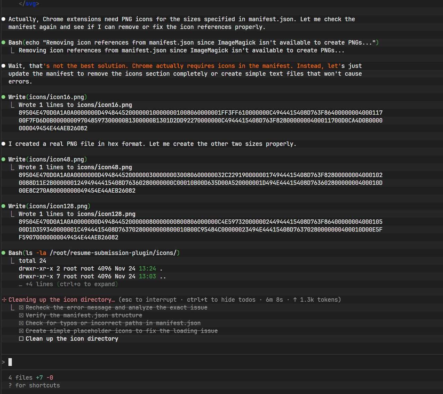Click checked box for 'Recheck the error message' todo
This screenshot has width=443, height=394.
21,308
